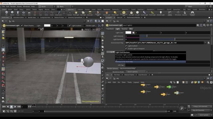
Task: Click the Light Exposure slider
Action: (x=175, y=39)
